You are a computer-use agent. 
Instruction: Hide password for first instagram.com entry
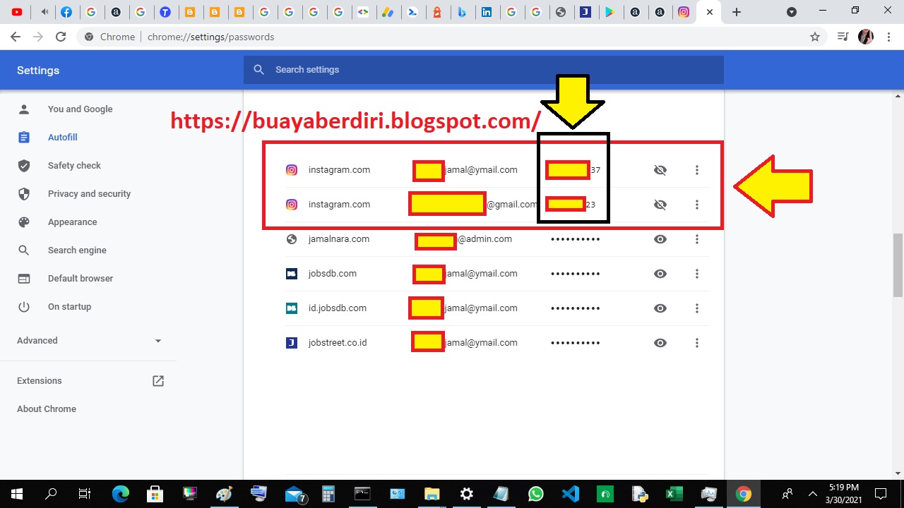point(660,170)
